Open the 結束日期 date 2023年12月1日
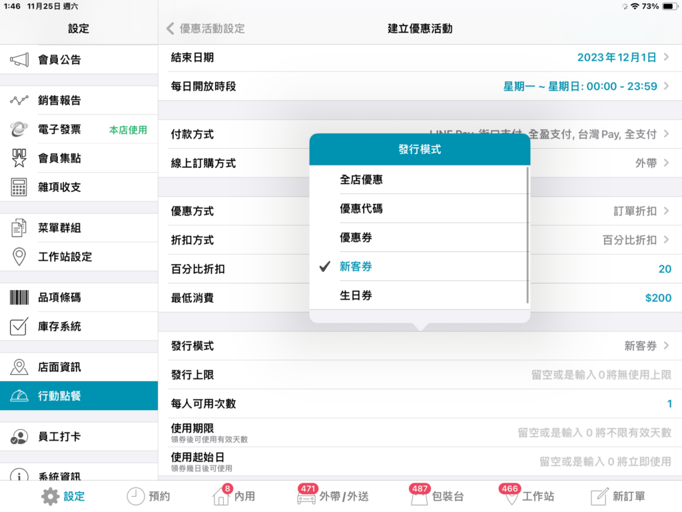This screenshot has width=682, height=512. click(x=420, y=57)
